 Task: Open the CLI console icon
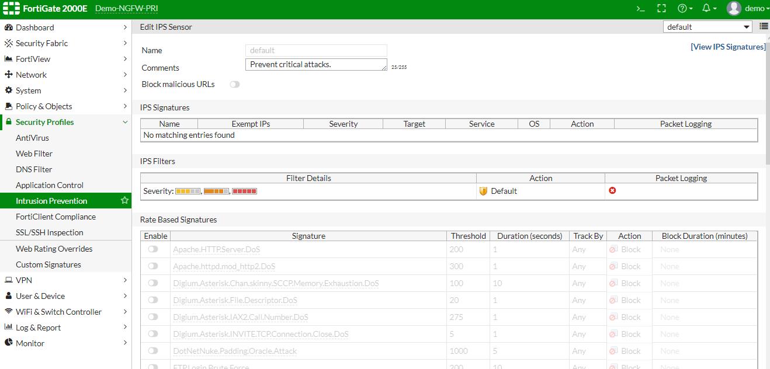tap(641, 9)
